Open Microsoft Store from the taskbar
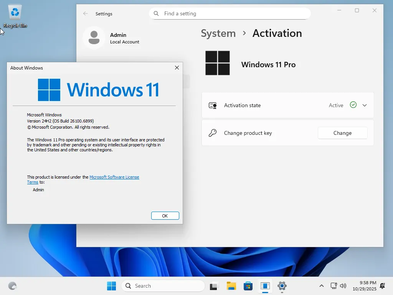Viewport: 393px width, 295px height. point(248,286)
